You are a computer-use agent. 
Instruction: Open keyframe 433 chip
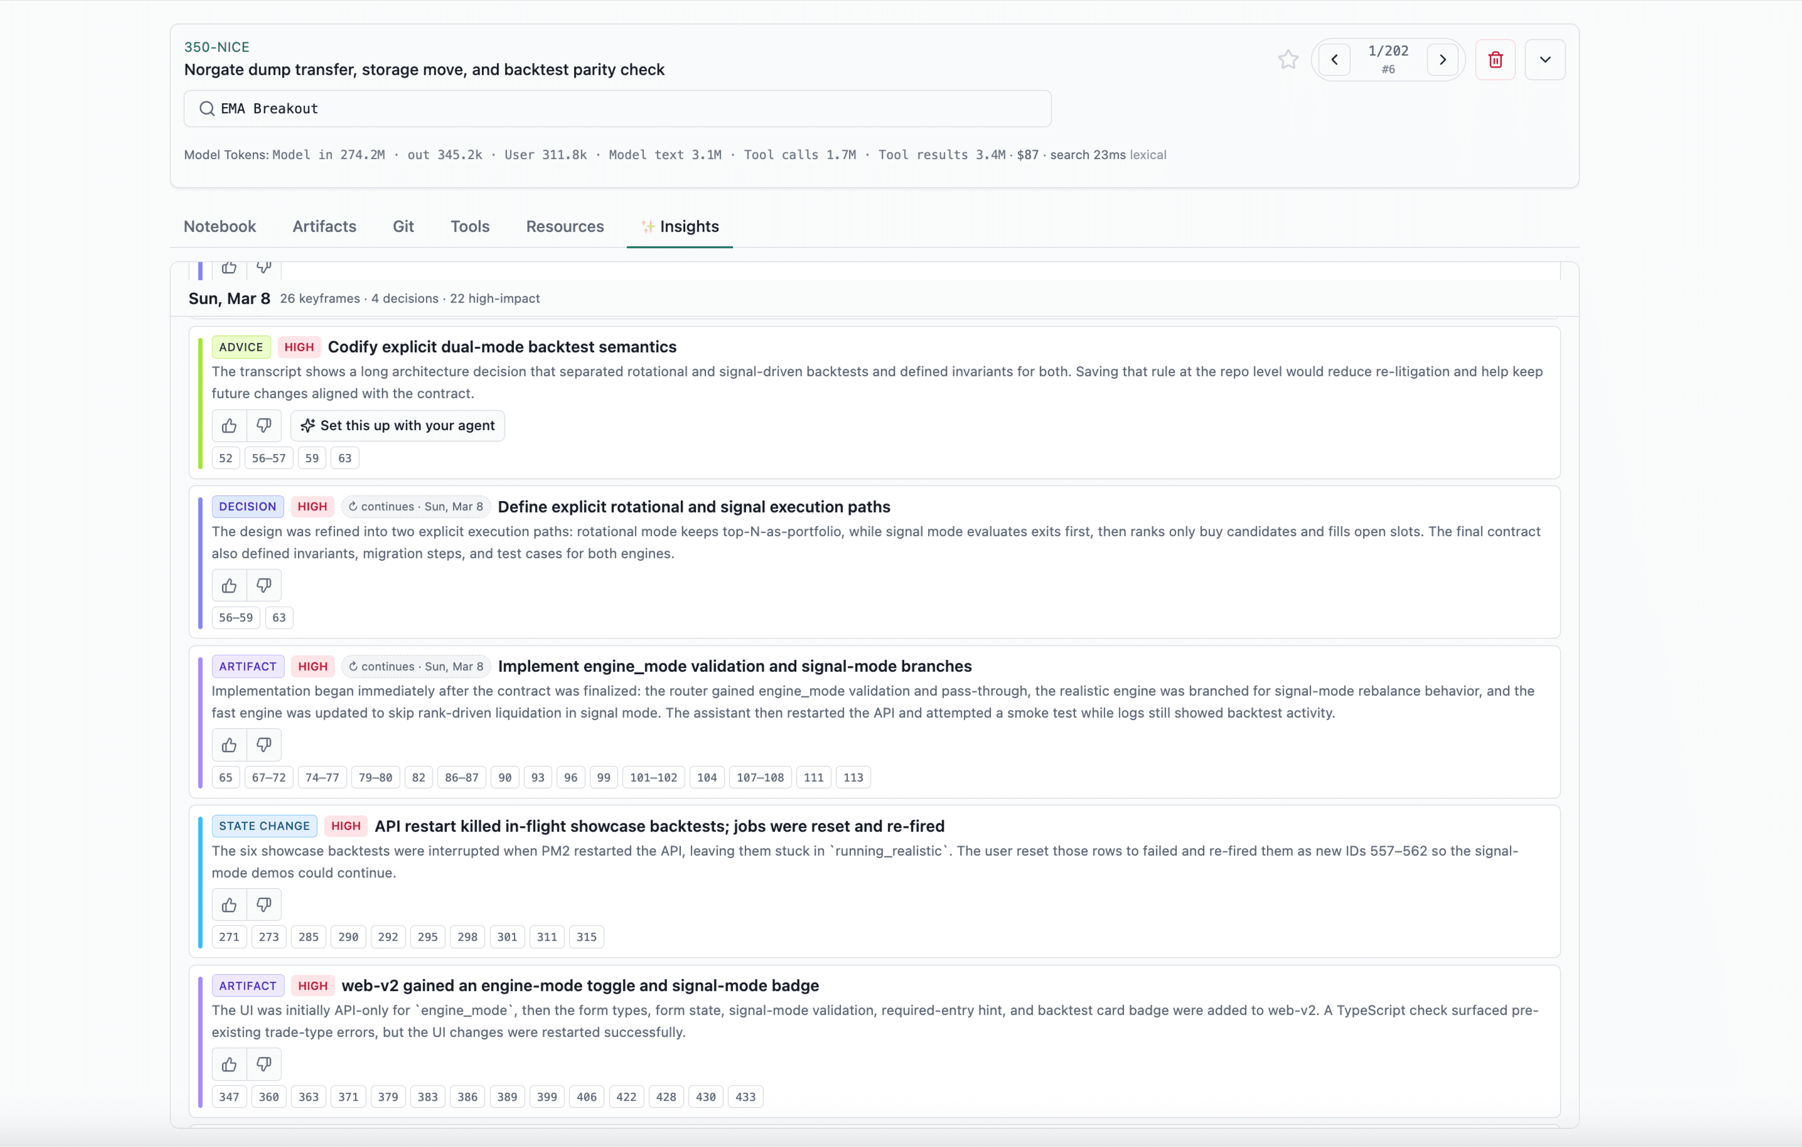pos(745,1097)
